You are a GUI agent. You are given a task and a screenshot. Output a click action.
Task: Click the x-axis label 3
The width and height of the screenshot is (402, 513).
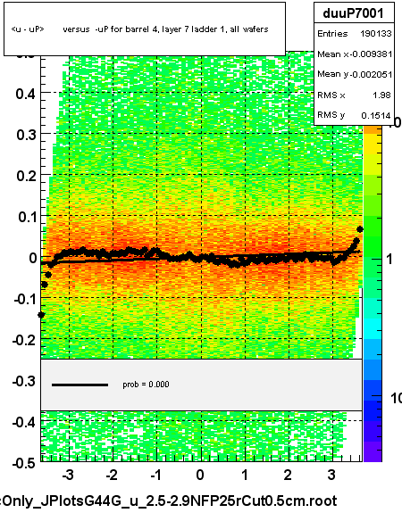click(x=331, y=475)
